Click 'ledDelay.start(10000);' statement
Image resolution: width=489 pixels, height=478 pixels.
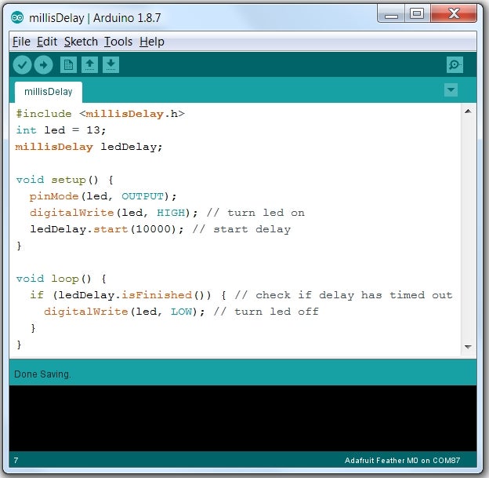point(107,229)
